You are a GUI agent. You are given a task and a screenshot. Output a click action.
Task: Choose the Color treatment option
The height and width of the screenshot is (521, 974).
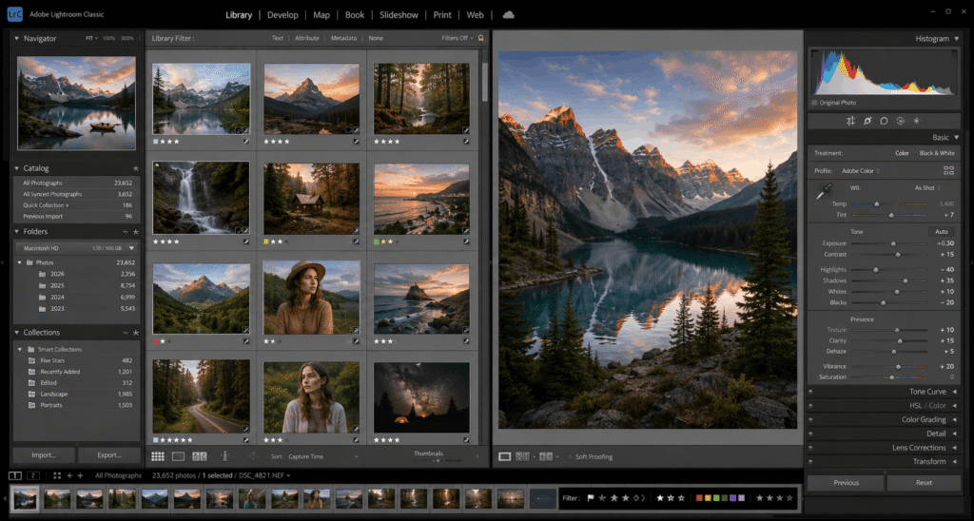[x=902, y=153]
